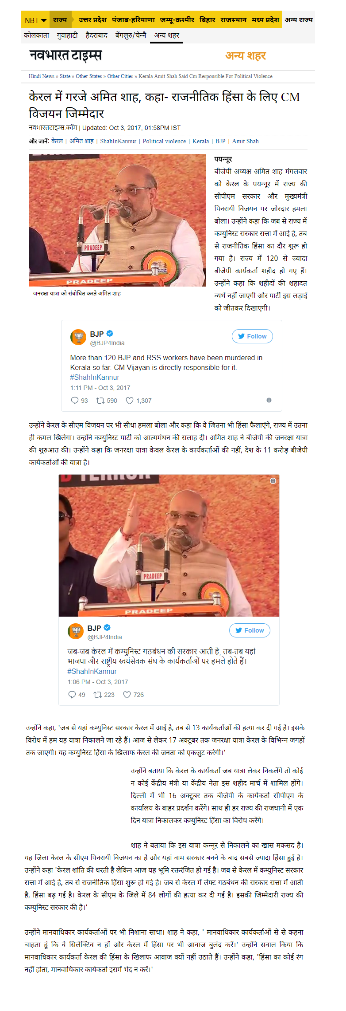Click reply icon on first BJP tweet

click(x=74, y=401)
